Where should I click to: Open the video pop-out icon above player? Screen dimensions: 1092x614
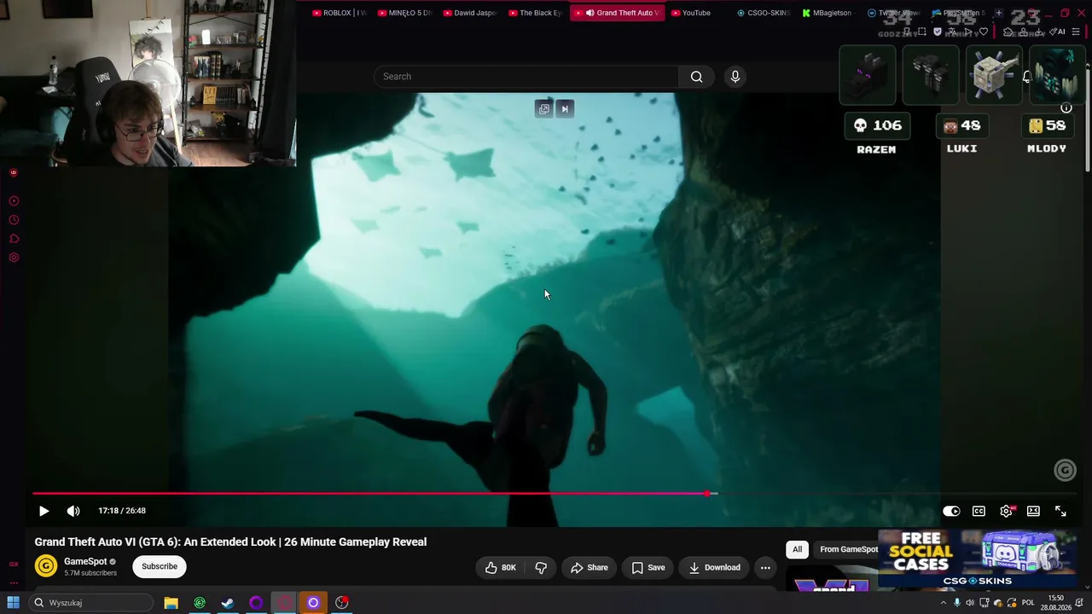tap(543, 108)
